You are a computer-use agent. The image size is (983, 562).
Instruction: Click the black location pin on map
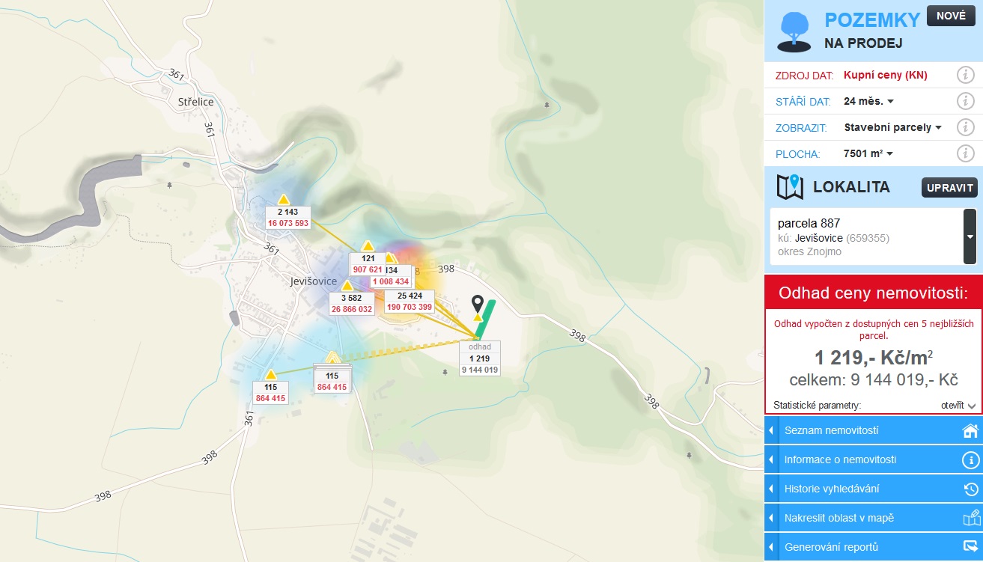478,303
